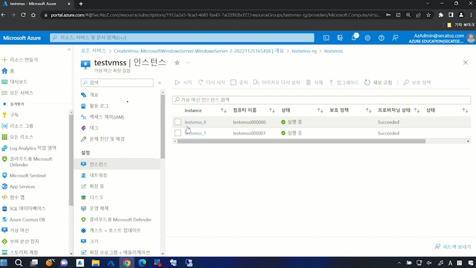Open Azure Cloud Shell icon
This screenshot has width=476, height=268.
326,38
